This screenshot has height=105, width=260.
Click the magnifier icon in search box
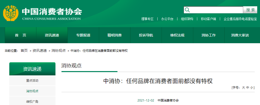[187, 10]
